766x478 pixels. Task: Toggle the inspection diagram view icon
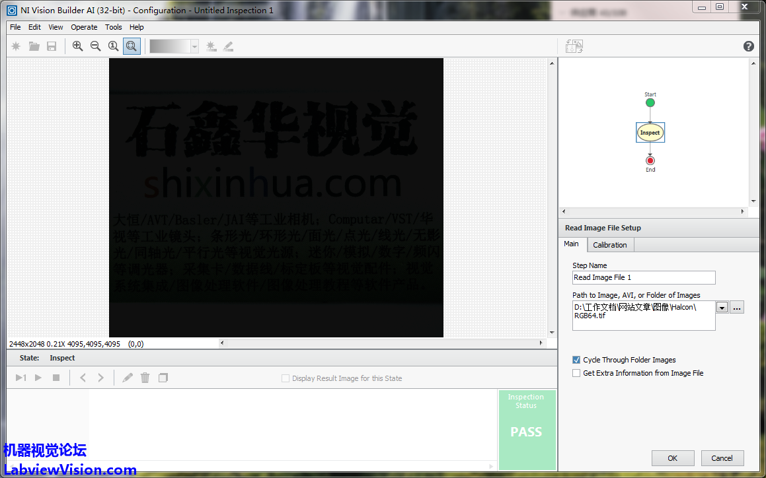click(x=574, y=46)
